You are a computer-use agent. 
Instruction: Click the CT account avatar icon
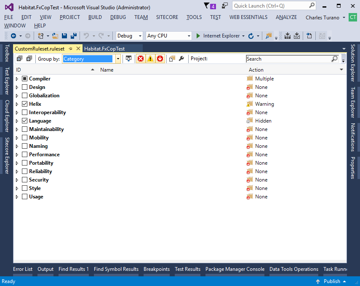point(353,17)
